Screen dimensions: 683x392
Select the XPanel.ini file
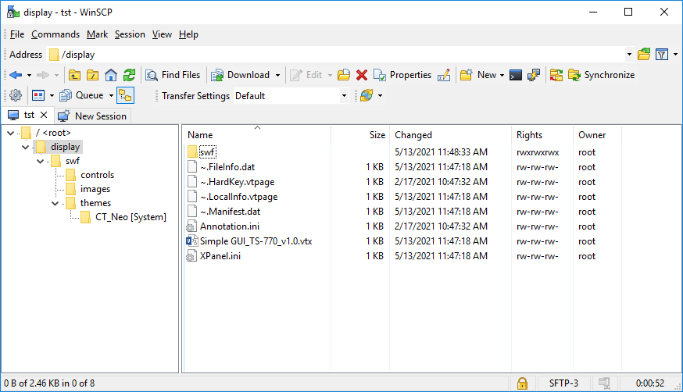pyautogui.click(x=220, y=256)
